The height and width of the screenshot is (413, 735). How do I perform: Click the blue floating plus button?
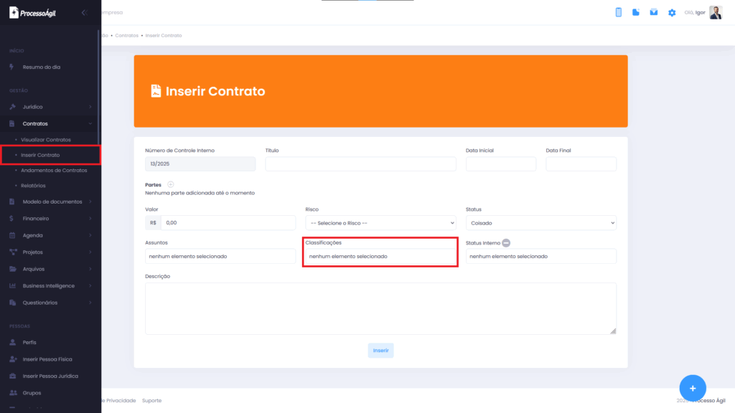pos(693,388)
